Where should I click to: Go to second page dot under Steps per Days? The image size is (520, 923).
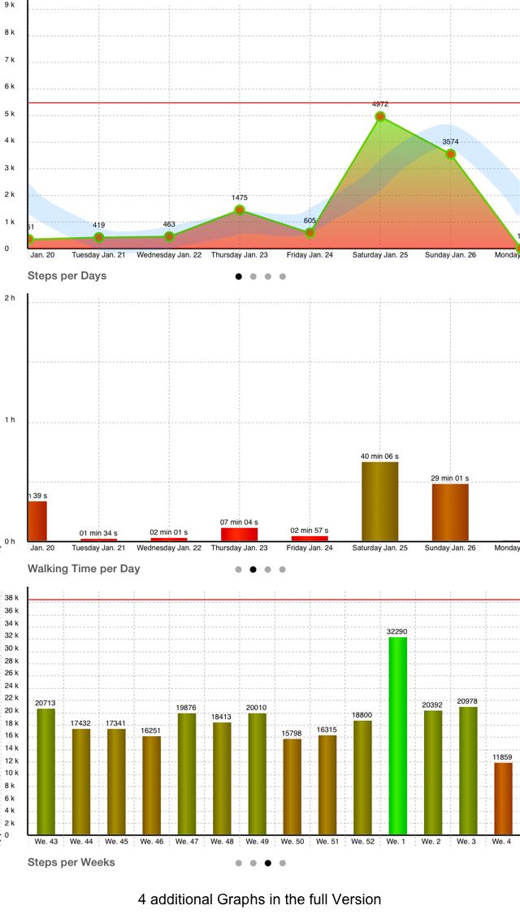(253, 277)
